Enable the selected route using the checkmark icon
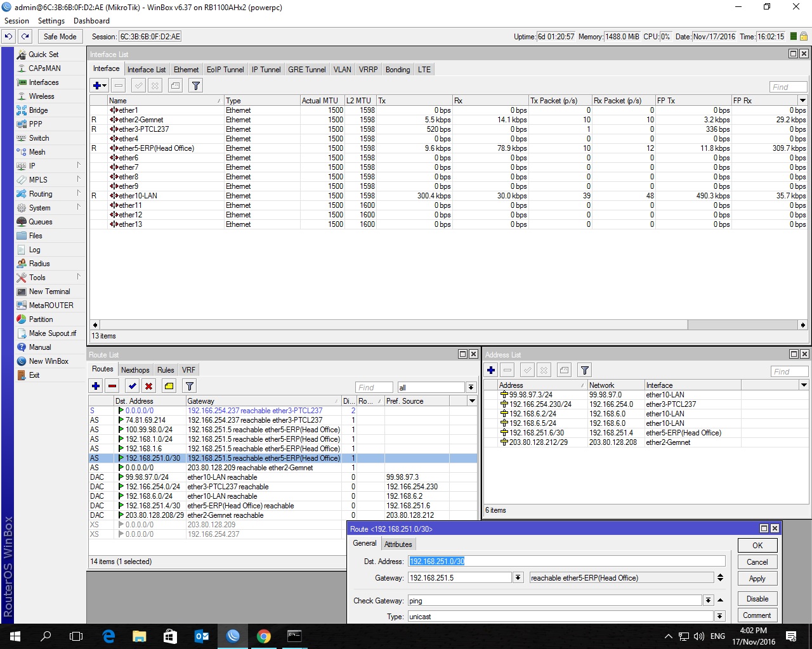 (x=133, y=385)
